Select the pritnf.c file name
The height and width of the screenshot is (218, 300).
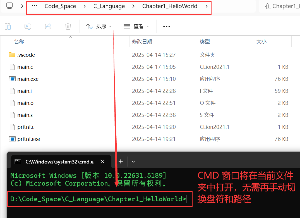click(x=26, y=127)
